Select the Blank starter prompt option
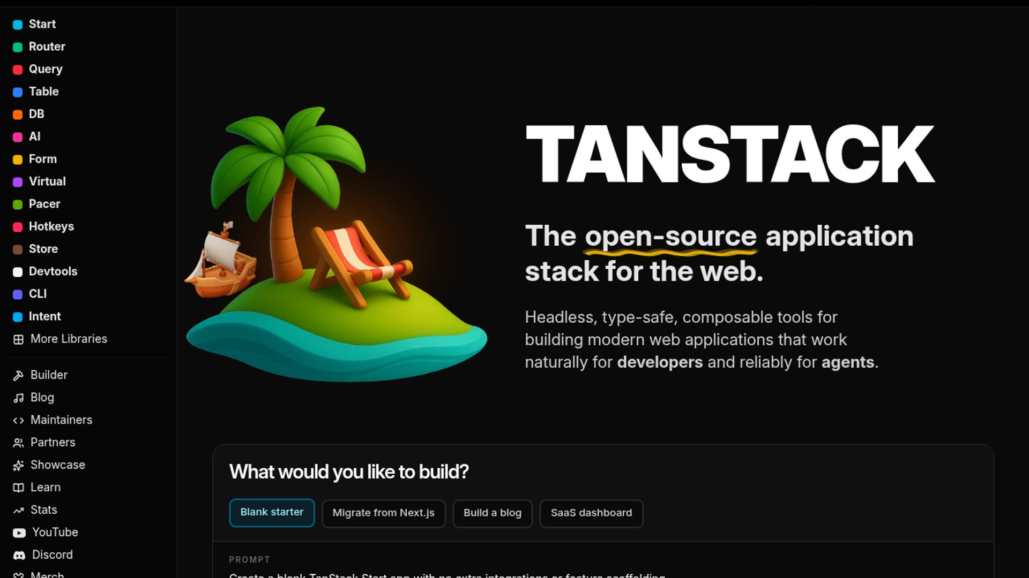Viewport: 1029px width, 578px height. click(272, 513)
